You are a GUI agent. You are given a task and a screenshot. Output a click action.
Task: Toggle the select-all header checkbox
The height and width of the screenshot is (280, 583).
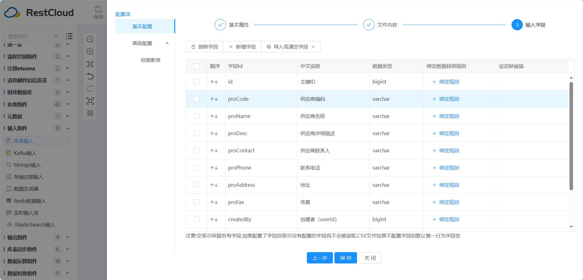pyautogui.click(x=197, y=66)
